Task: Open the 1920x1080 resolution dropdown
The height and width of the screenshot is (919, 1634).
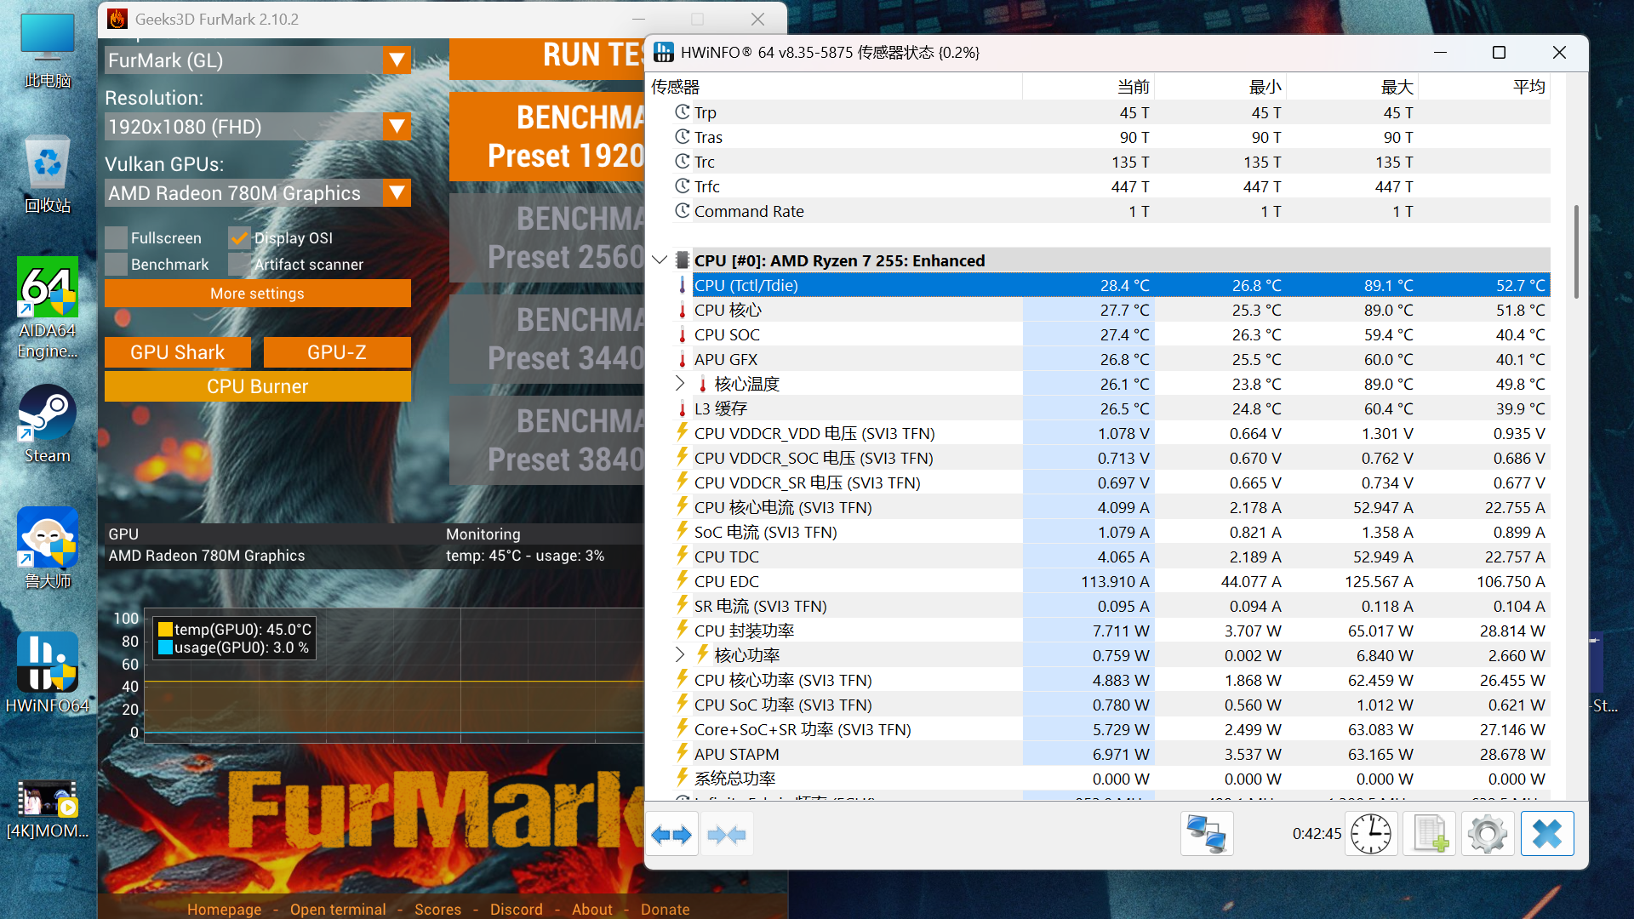Action: pyautogui.click(x=397, y=127)
